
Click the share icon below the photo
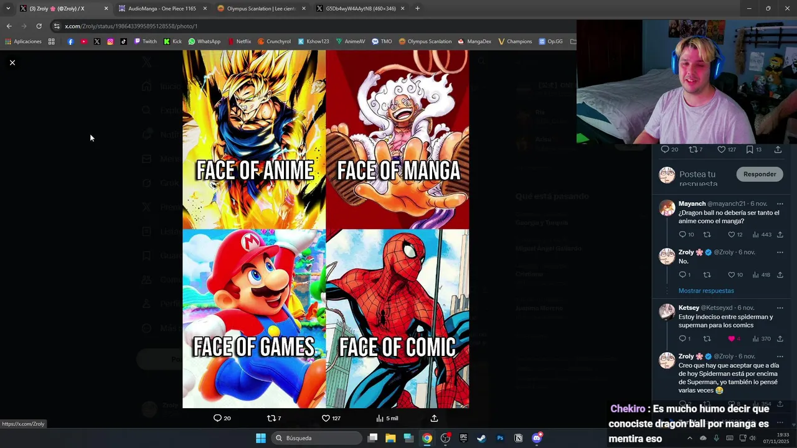(434, 418)
